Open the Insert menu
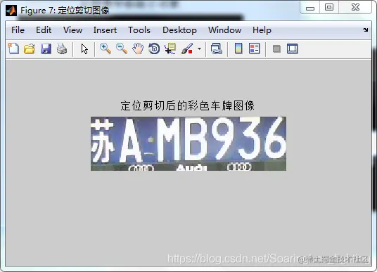377x272 pixels. tap(105, 30)
